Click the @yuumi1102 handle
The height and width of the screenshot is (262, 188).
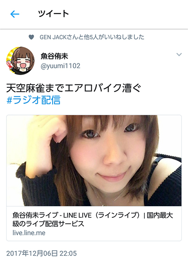click(x=60, y=66)
